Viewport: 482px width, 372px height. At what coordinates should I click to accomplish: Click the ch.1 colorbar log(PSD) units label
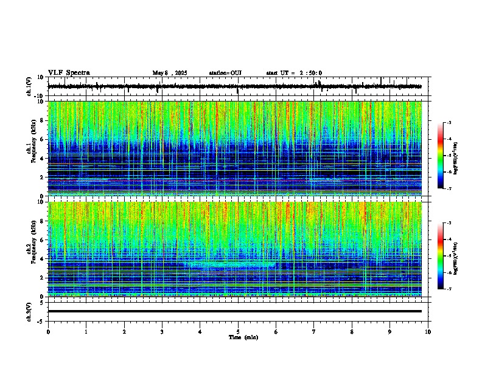click(x=456, y=158)
